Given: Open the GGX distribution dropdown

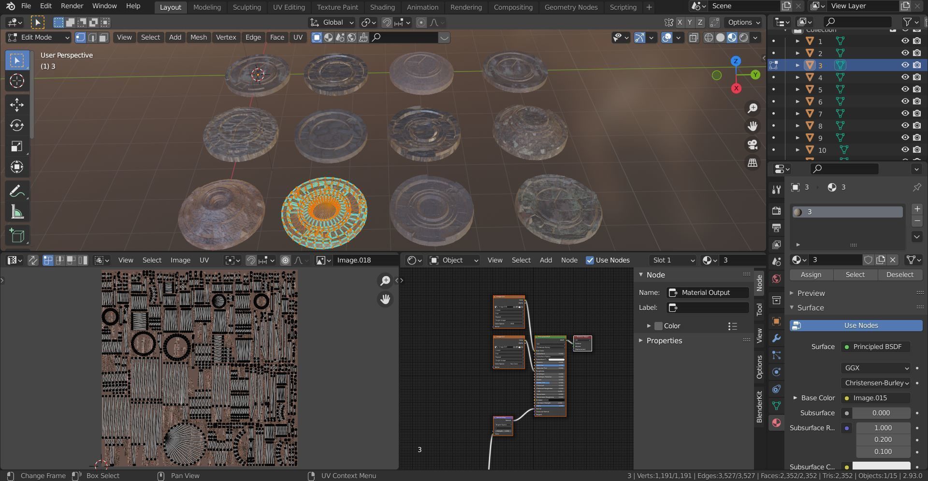Looking at the screenshot, I should tap(875, 368).
